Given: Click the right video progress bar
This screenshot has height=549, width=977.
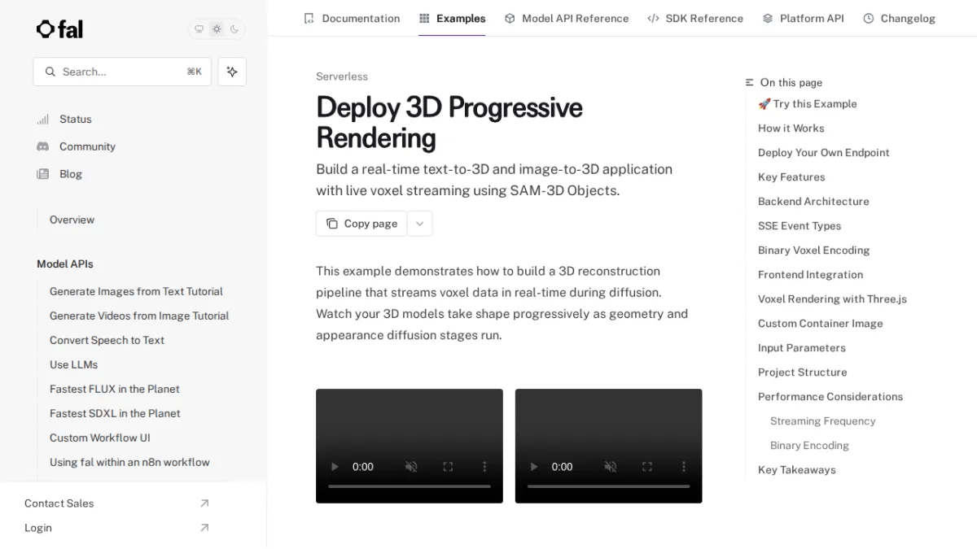Looking at the screenshot, I should coord(609,486).
